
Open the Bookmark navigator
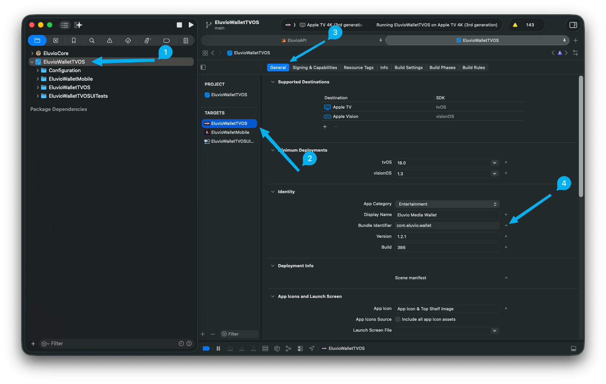point(74,40)
